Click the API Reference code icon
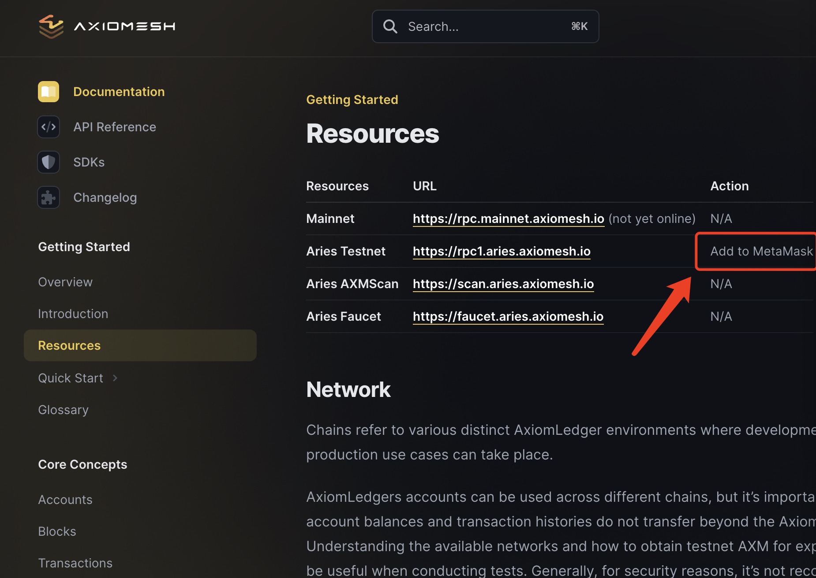816x578 pixels. [x=49, y=127]
